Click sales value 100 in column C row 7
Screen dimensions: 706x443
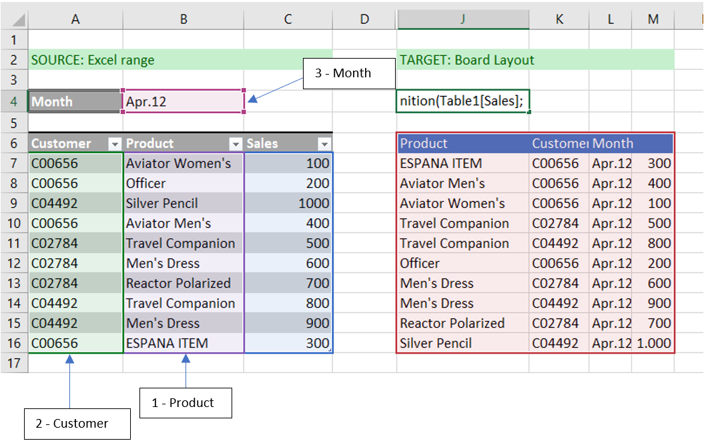coord(288,163)
